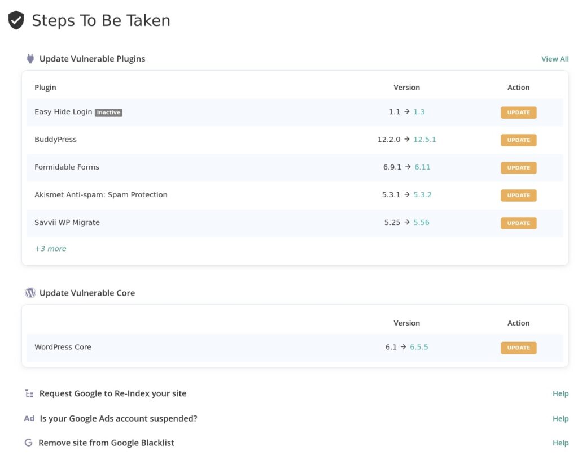
Task: Click the Easy Hide Login plugin name
Action: pos(63,112)
